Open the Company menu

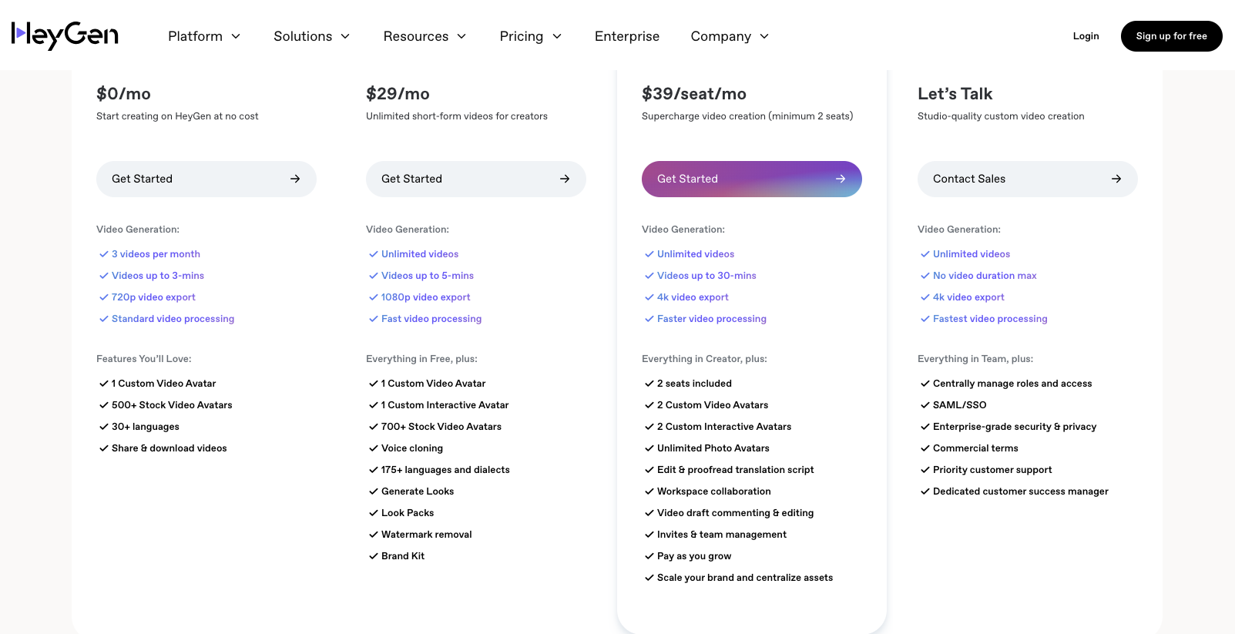coord(730,36)
